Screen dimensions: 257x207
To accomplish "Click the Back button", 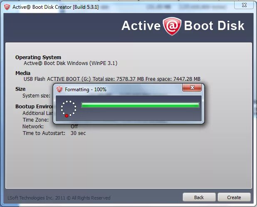I will point(199,197).
